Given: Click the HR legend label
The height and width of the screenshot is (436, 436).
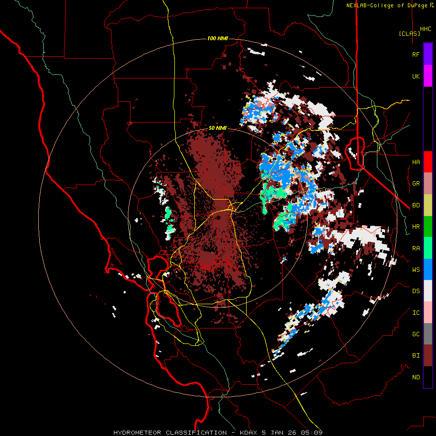Looking at the screenshot, I should tap(416, 227).
